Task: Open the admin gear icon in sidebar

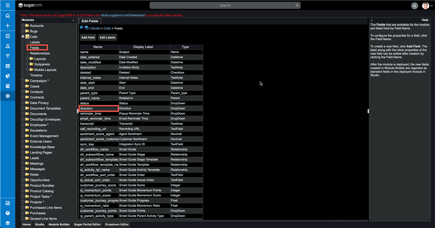Action: click(7, 96)
